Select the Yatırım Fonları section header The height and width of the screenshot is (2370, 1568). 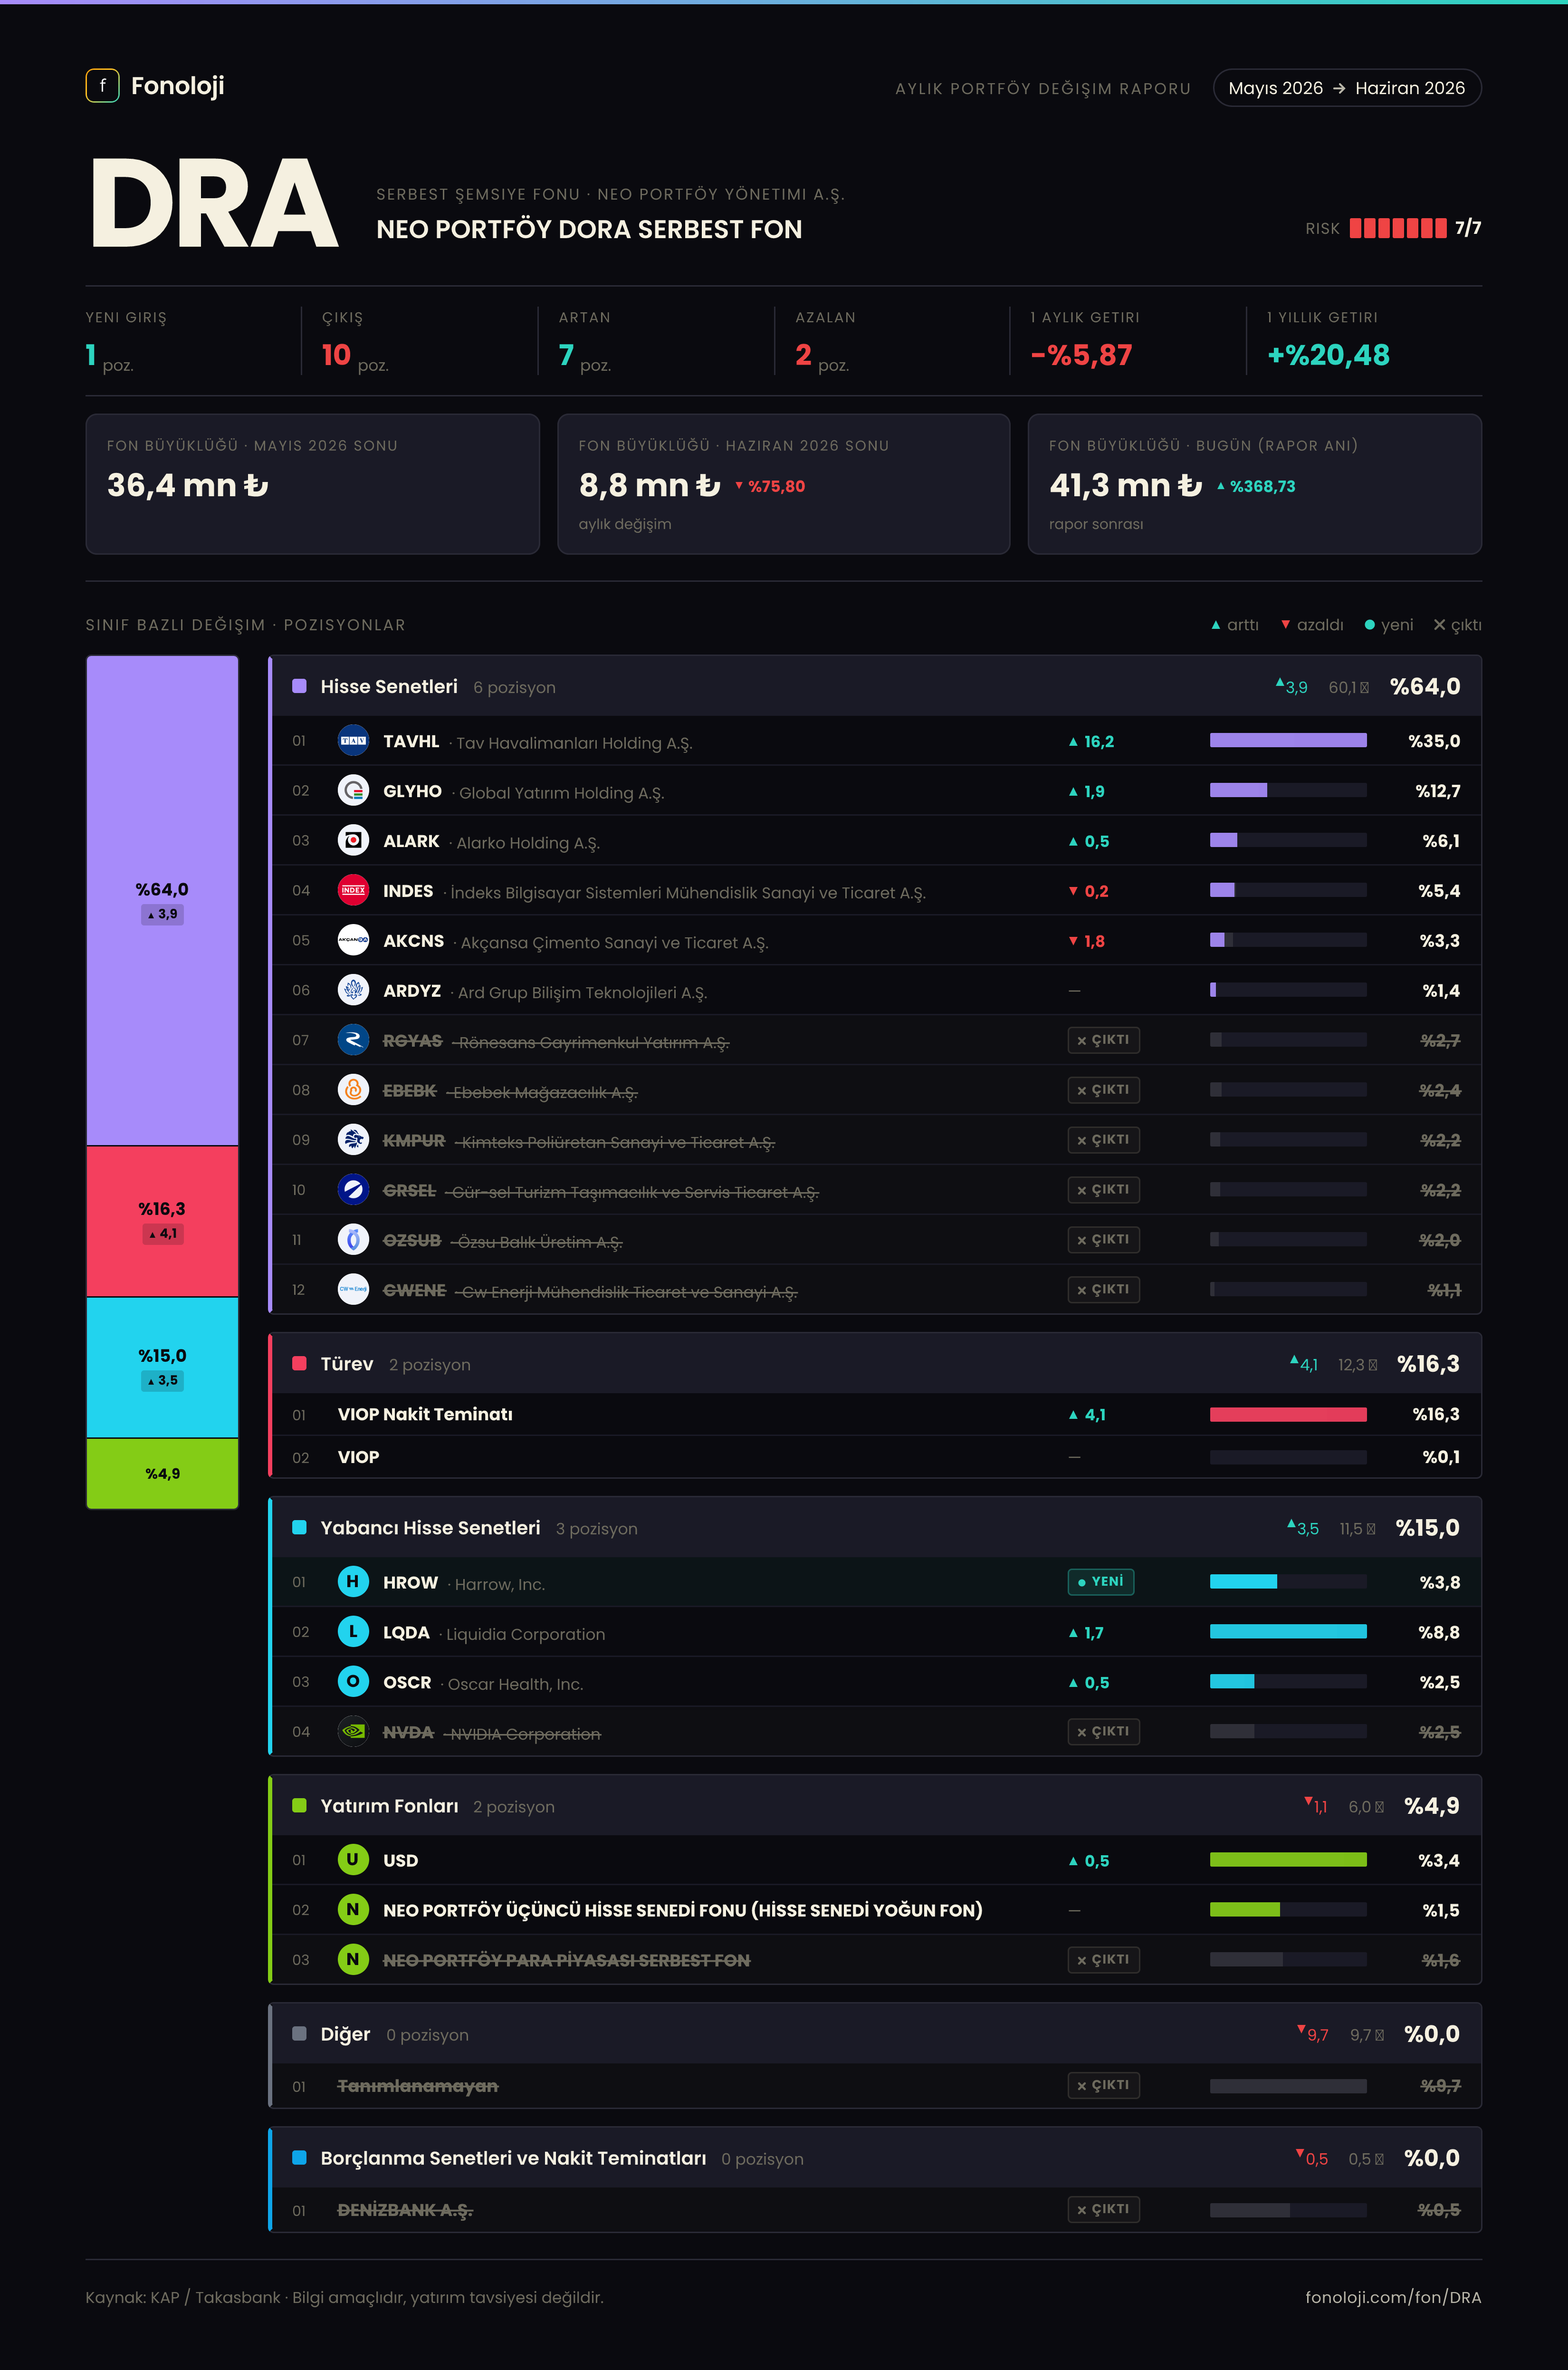pyautogui.click(x=876, y=1806)
